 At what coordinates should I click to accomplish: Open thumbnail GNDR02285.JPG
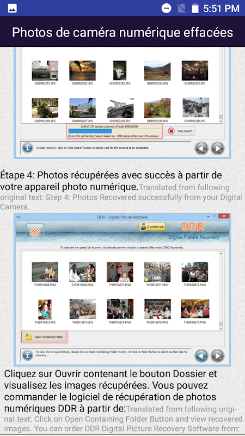pos(195,70)
